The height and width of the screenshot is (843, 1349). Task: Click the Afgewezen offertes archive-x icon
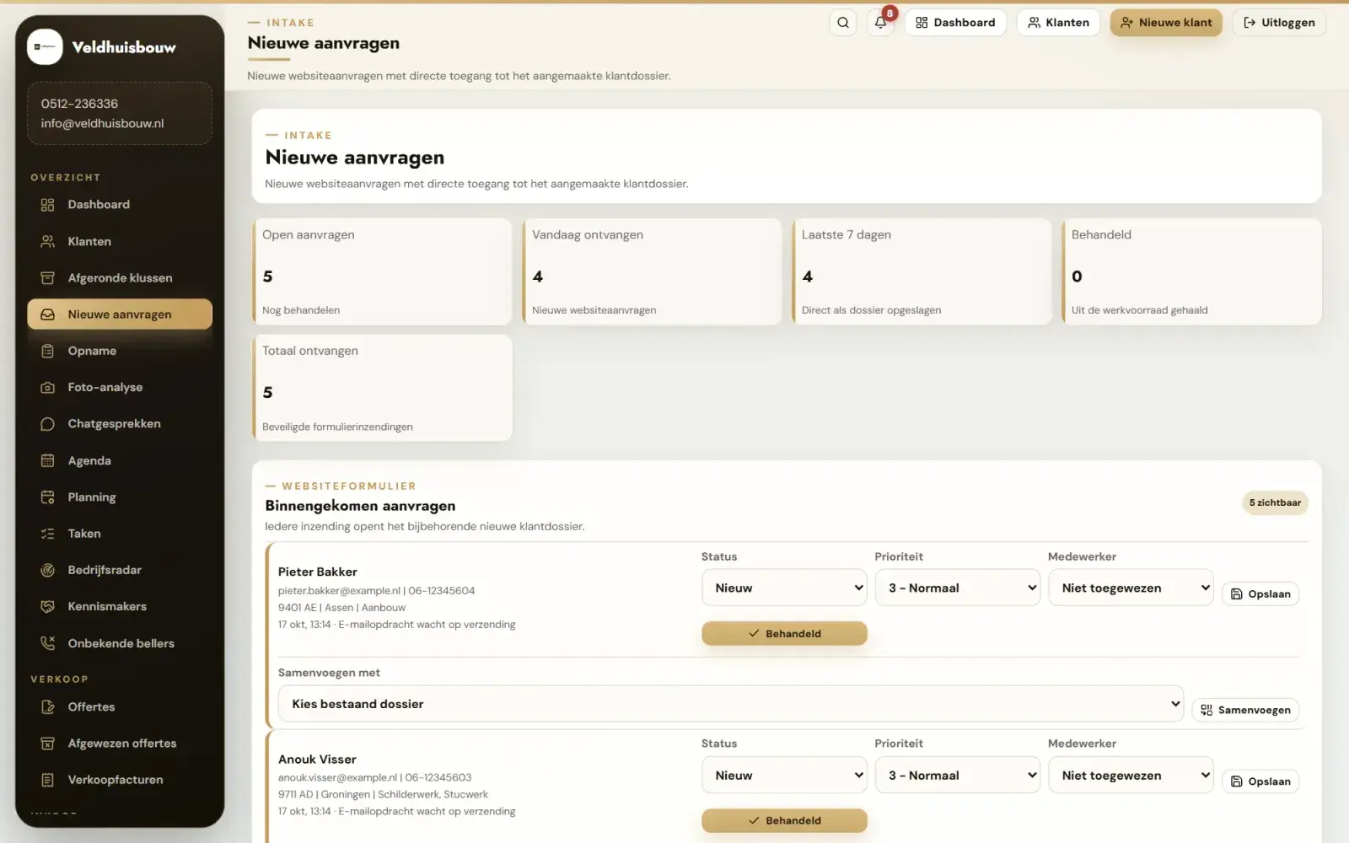point(47,744)
